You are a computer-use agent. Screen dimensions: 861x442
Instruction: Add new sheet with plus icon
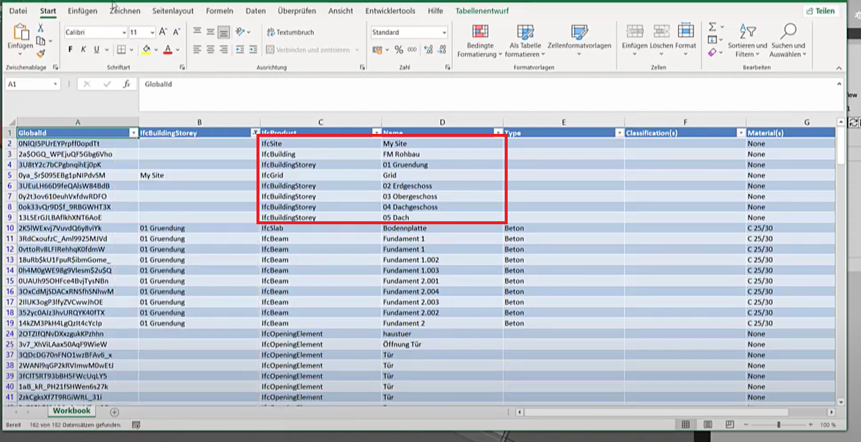114,412
